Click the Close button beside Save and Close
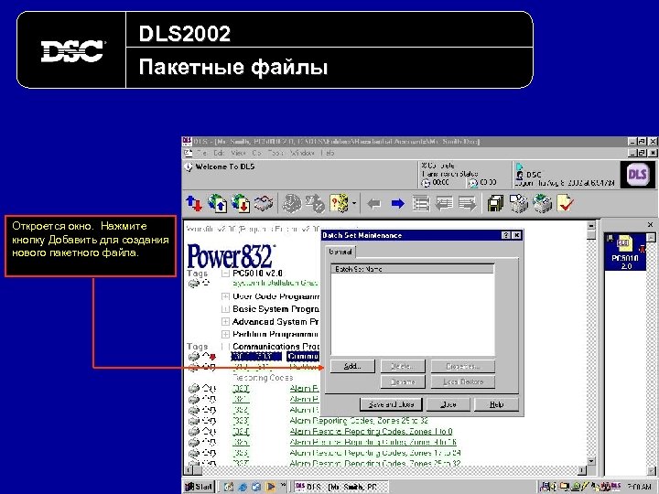The image size is (659, 494). click(448, 404)
